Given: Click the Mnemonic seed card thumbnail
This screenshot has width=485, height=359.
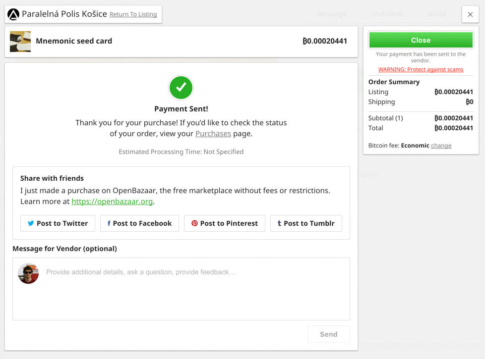Looking at the screenshot, I should (20, 42).
